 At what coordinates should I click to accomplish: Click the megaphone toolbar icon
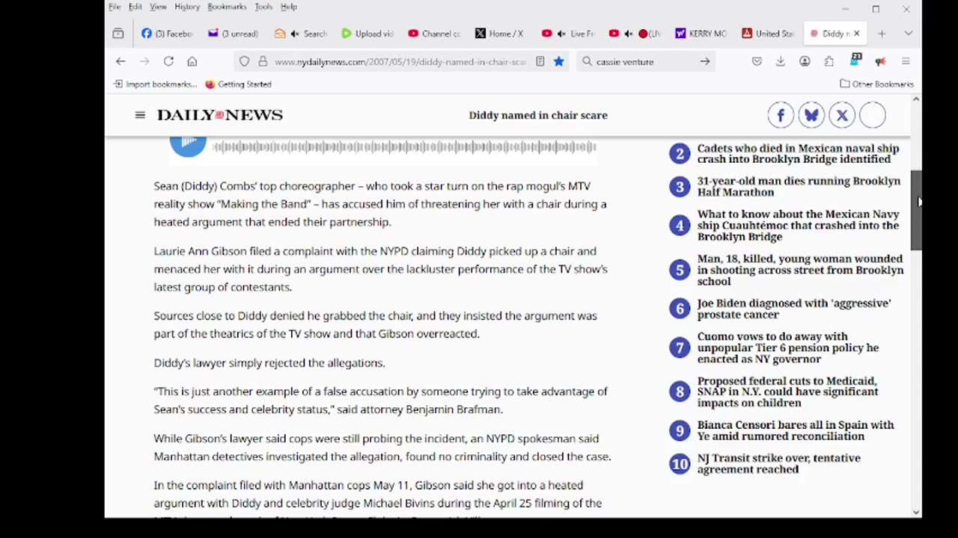tap(880, 61)
